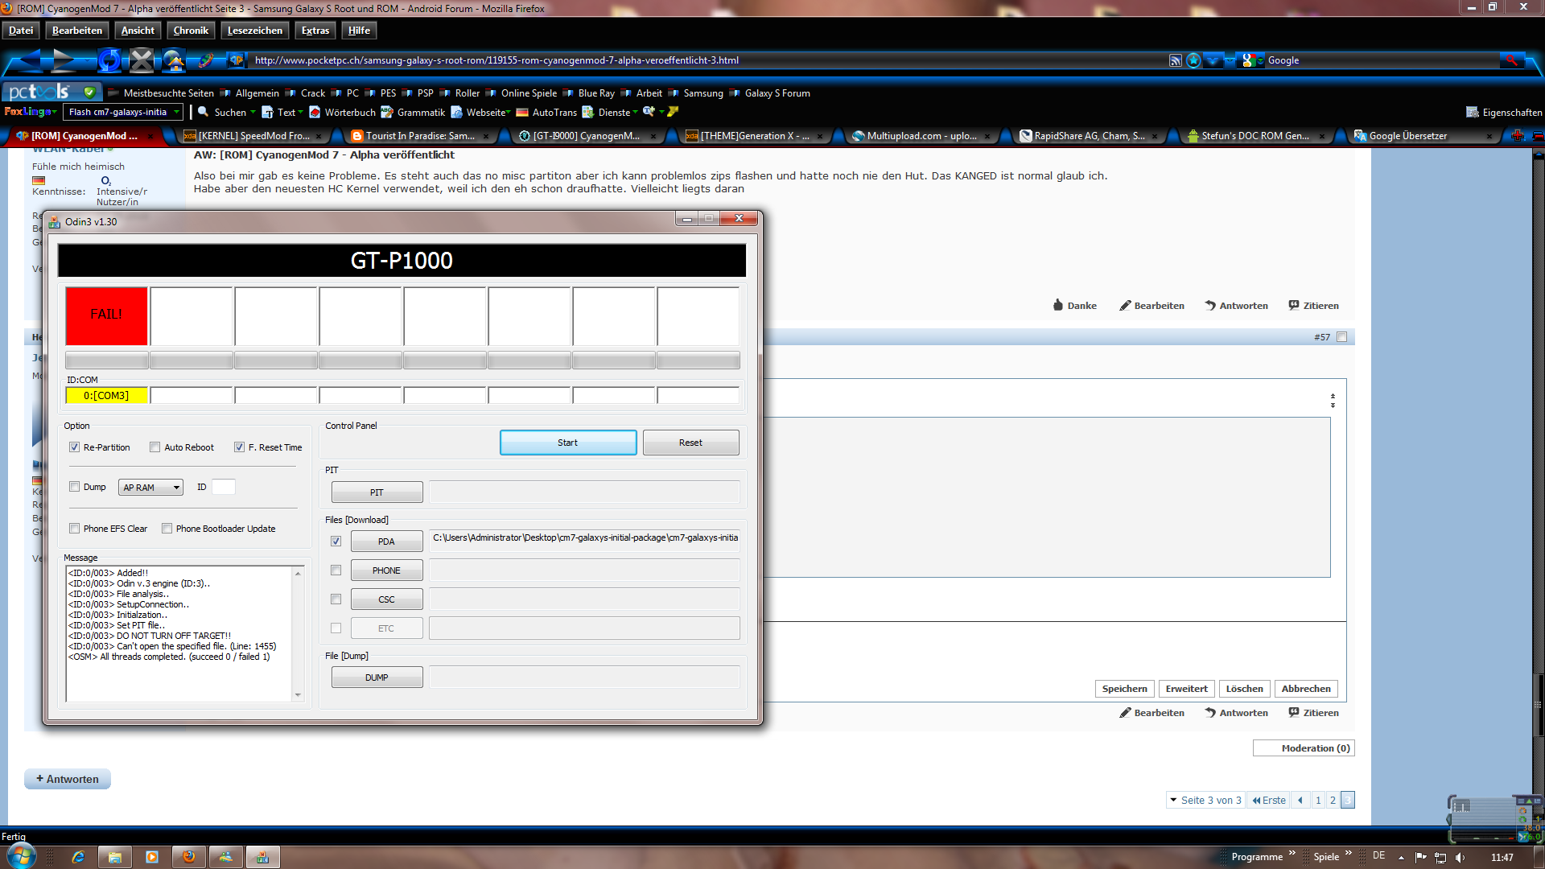Click the Odin Reset button
Screen dimensions: 1545x869
tap(690, 443)
